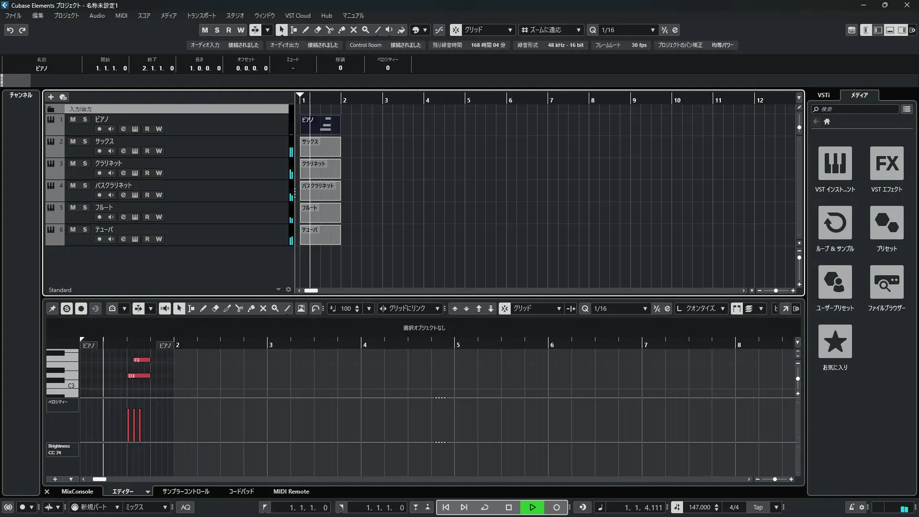Image resolution: width=919 pixels, height=517 pixels.
Task: Open the Favorites star tile
Action: [x=835, y=341]
